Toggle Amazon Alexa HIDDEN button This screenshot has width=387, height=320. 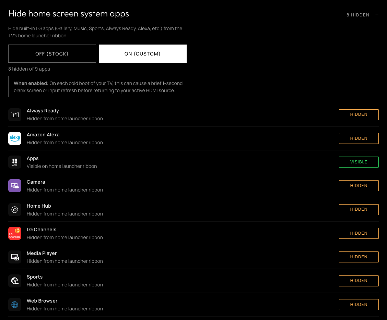coord(359,138)
